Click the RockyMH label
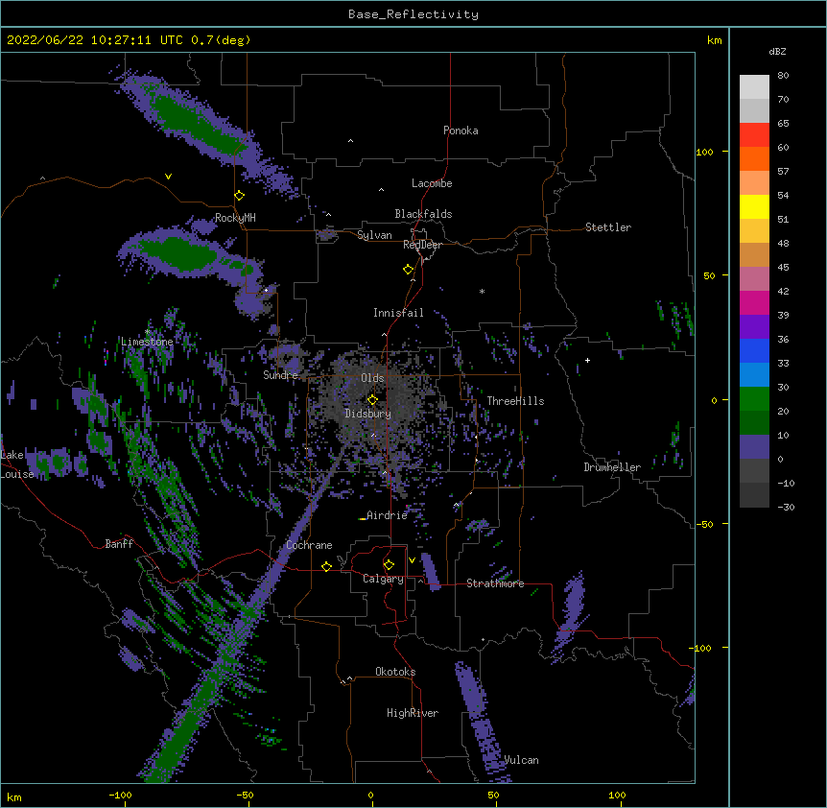Viewport: 827px width, 808px height. tap(235, 217)
